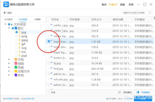Expand the 文档 tree node
This screenshot has height=102, width=155.
9,59
